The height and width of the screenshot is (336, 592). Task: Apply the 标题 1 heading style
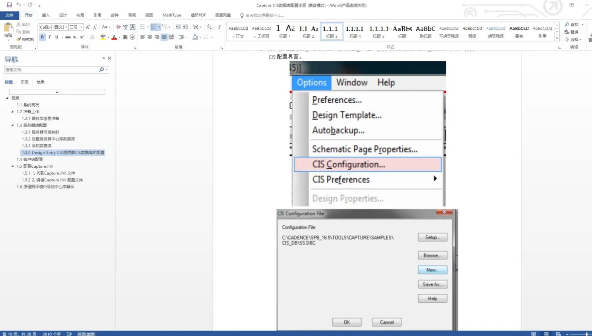[285, 31]
